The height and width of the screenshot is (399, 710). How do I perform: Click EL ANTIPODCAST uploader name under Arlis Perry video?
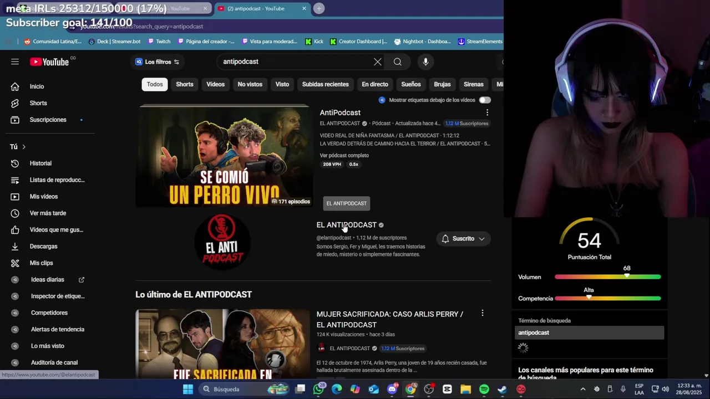(349, 349)
